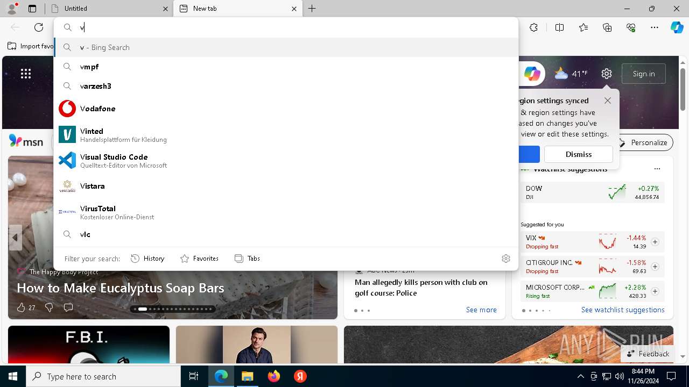This screenshot has height=387, width=689.
Task: Select the New tab tab
Action: pos(238,9)
